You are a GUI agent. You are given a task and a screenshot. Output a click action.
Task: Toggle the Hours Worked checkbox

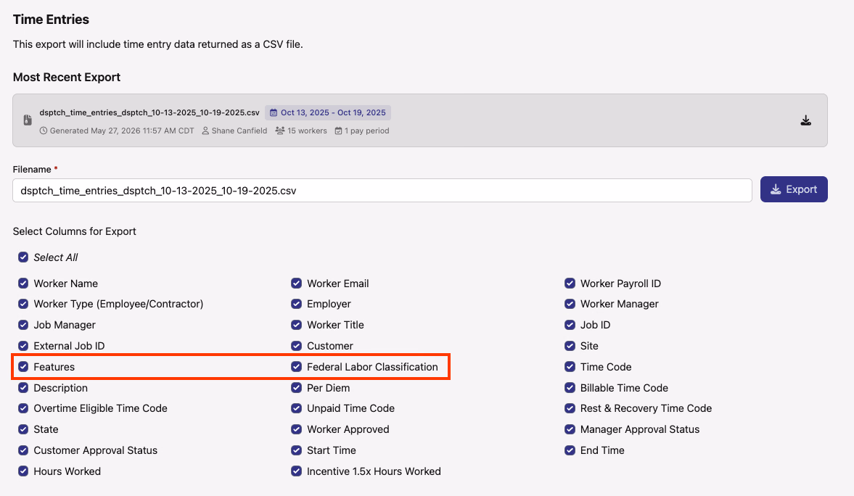coord(23,471)
